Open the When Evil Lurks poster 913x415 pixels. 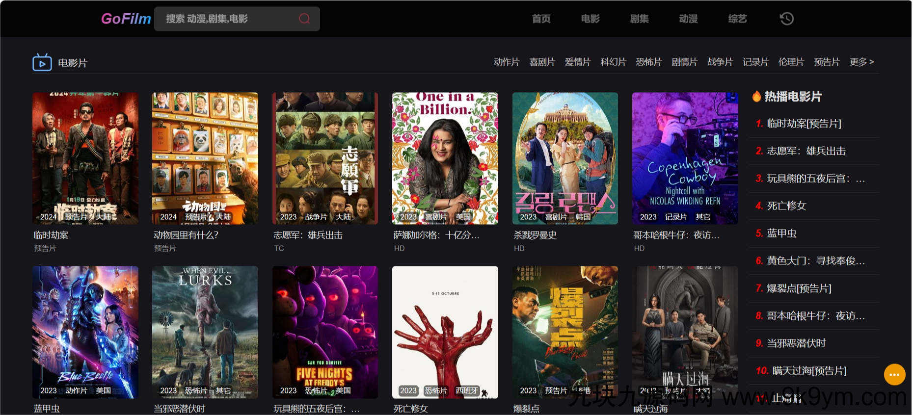pyautogui.click(x=205, y=332)
